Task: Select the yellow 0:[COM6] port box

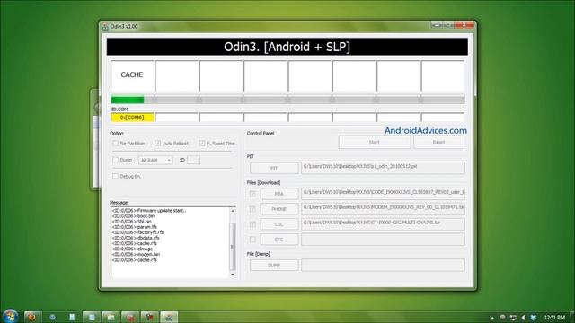Action: [132, 118]
